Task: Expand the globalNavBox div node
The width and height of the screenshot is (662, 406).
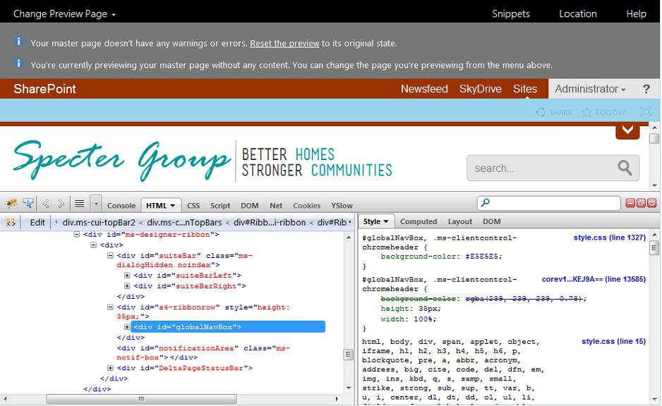Action: pyautogui.click(x=127, y=327)
